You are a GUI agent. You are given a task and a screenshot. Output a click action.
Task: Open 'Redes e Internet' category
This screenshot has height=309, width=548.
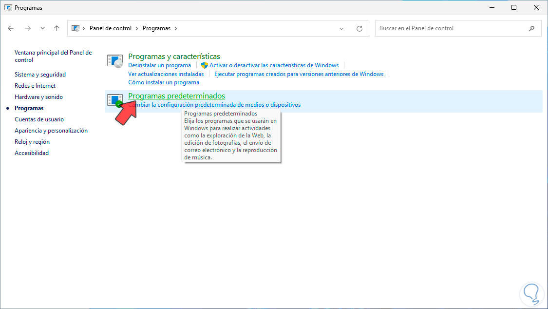coord(35,86)
